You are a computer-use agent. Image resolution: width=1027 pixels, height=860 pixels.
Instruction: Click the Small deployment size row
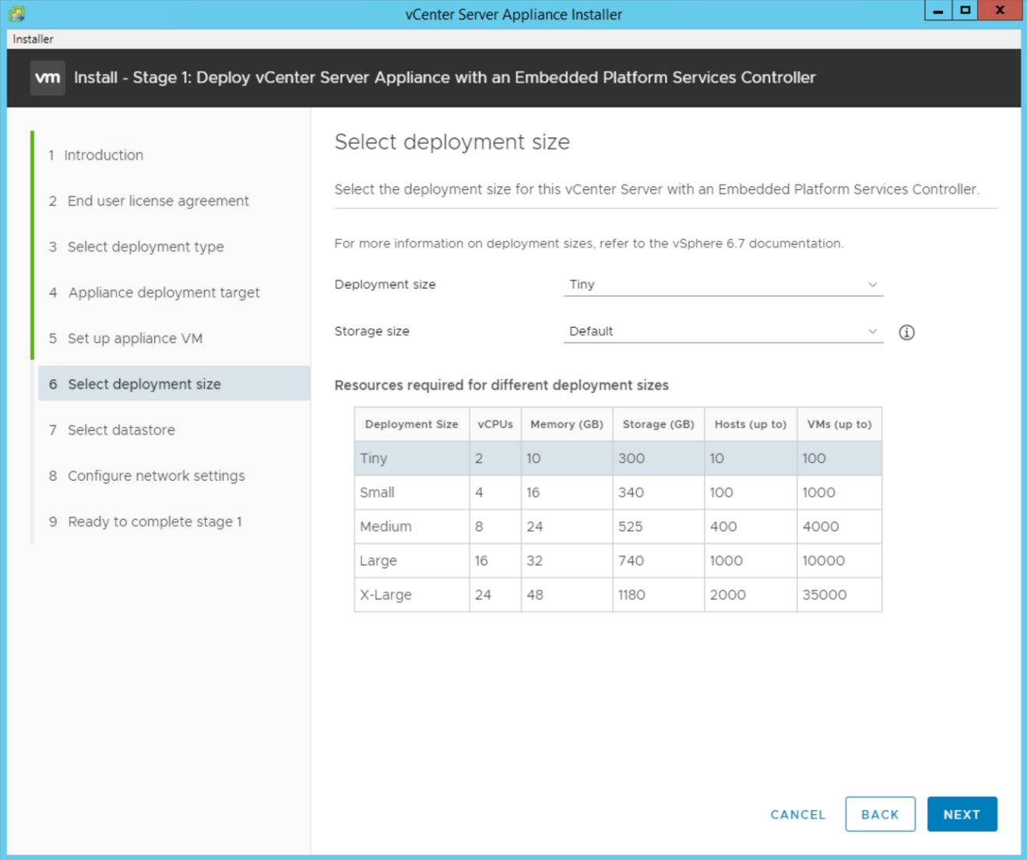(617, 493)
